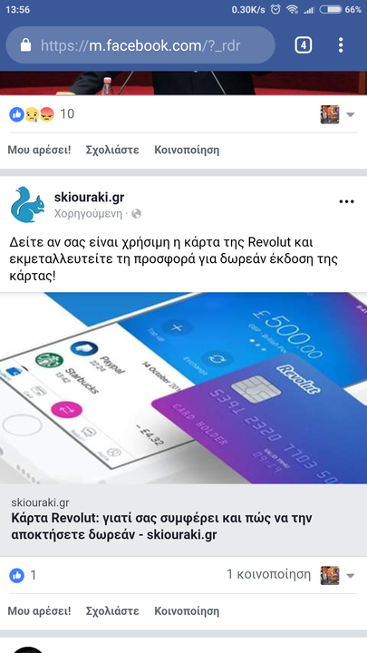Share the Revolut post via Κοινοποίηση
Screen dimensions: 367x653
coord(187,611)
